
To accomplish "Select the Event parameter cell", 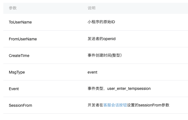I will click(x=14, y=89).
